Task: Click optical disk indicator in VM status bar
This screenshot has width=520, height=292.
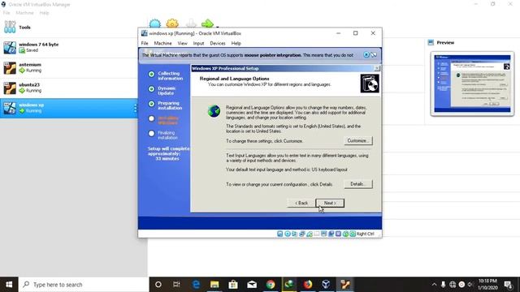Action: click(288, 234)
